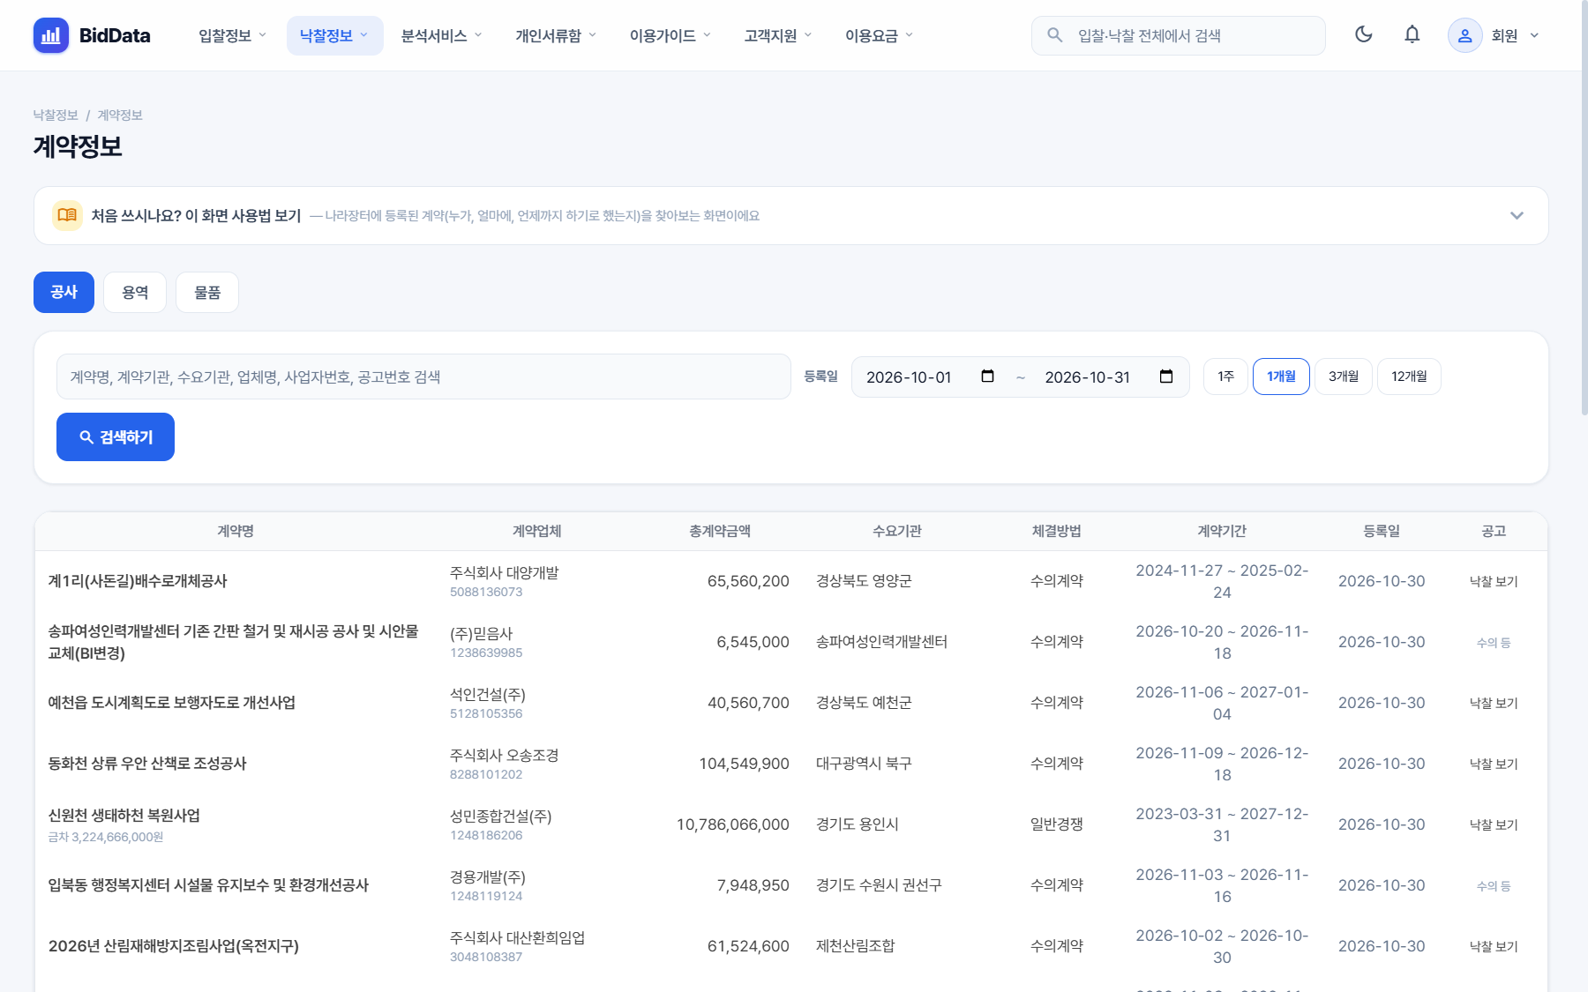Expand the usage guide banner chevron
Image resolution: width=1588 pixels, height=992 pixels.
[1517, 215]
